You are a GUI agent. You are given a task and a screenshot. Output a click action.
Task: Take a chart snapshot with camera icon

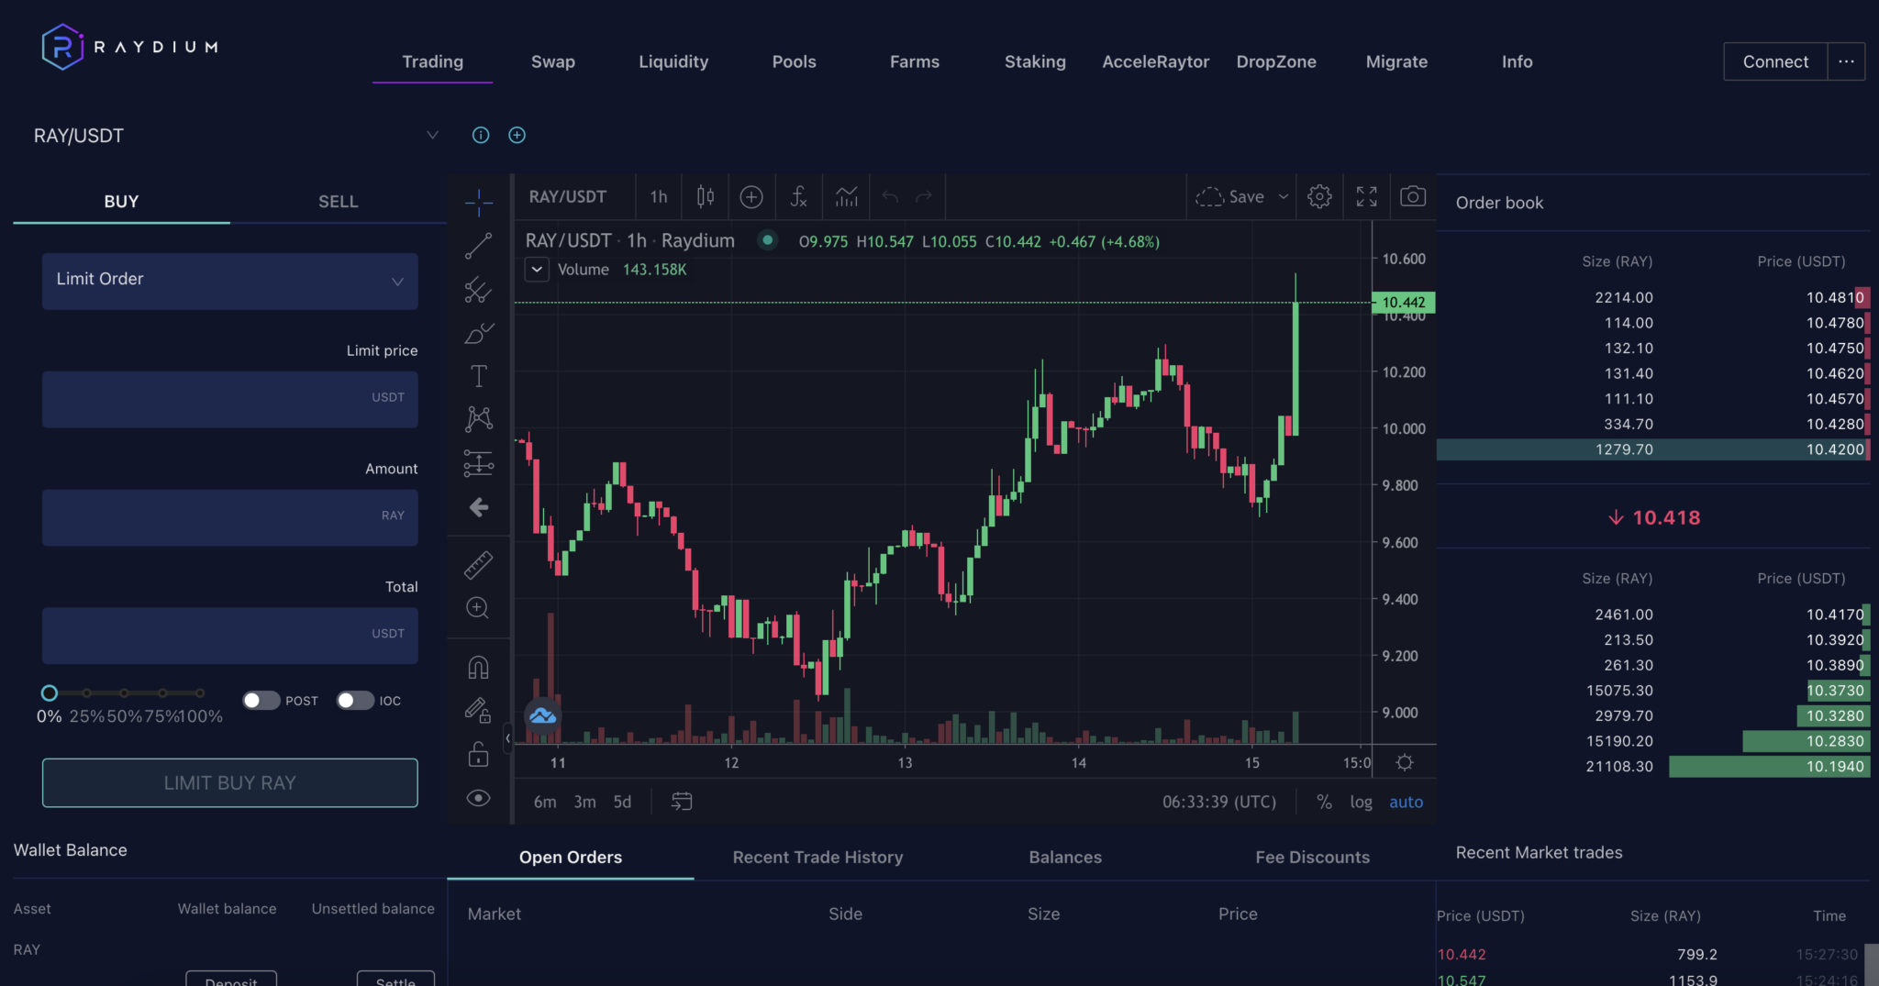(1413, 196)
